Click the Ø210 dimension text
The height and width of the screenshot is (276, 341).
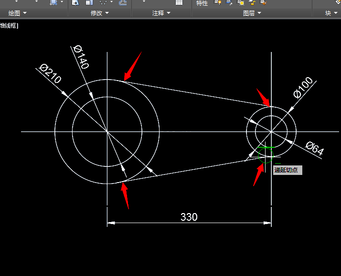click(x=50, y=73)
